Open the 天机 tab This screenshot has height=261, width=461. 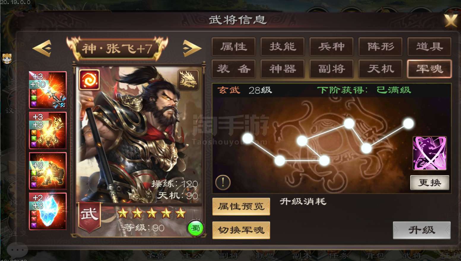[x=381, y=69]
